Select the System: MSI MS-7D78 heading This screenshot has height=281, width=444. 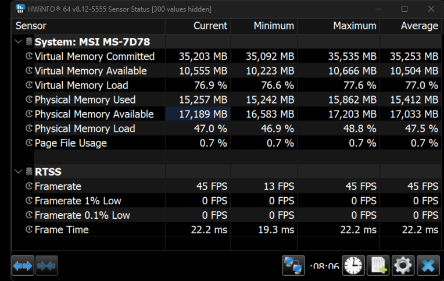pyautogui.click(x=92, y=42)
